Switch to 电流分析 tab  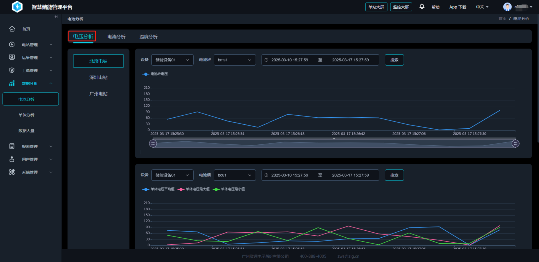coord(116,37)
